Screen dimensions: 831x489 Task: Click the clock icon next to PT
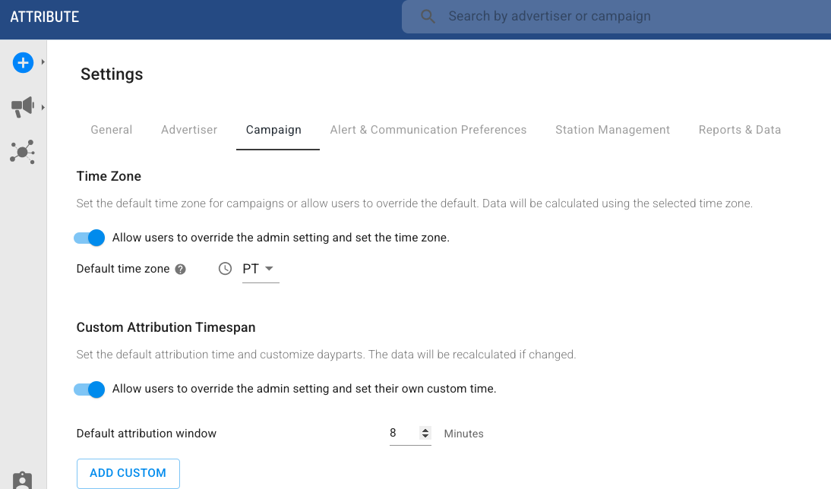[x=225, y=269]
